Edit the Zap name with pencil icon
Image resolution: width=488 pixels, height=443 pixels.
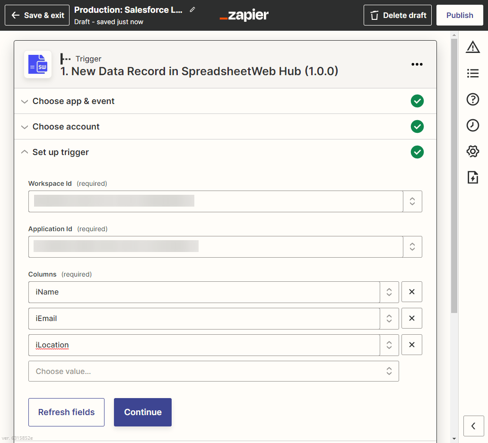tap(192, 9)
